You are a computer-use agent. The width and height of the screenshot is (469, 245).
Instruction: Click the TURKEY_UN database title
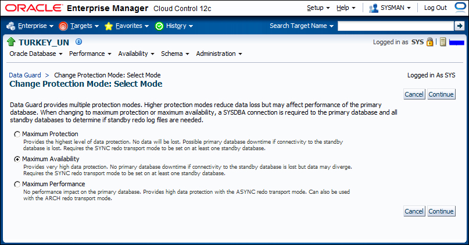click(44, 42)
